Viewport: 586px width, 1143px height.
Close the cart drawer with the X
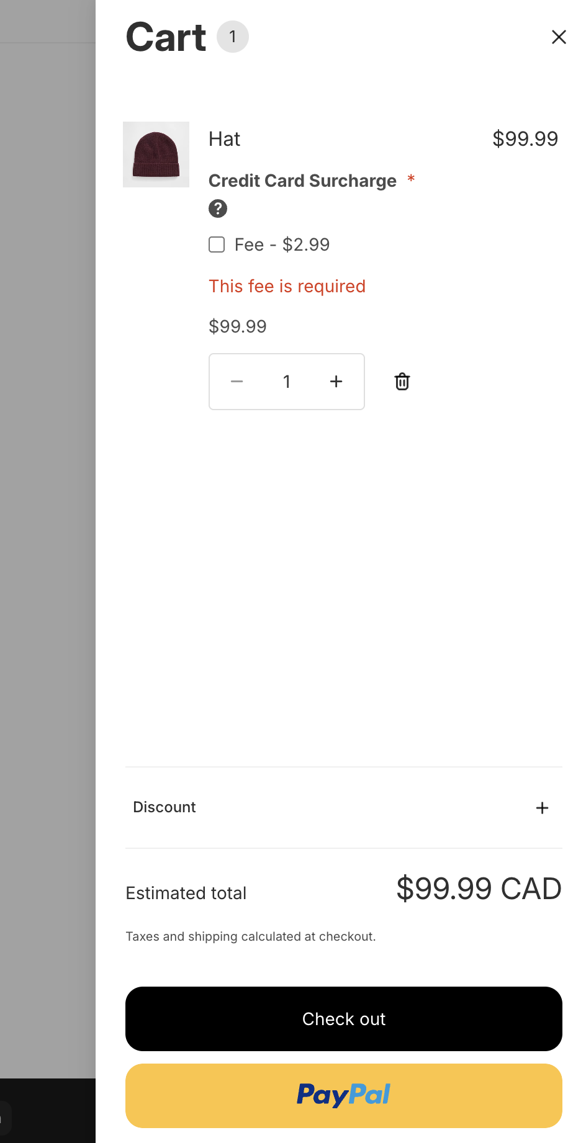(559, 37)
